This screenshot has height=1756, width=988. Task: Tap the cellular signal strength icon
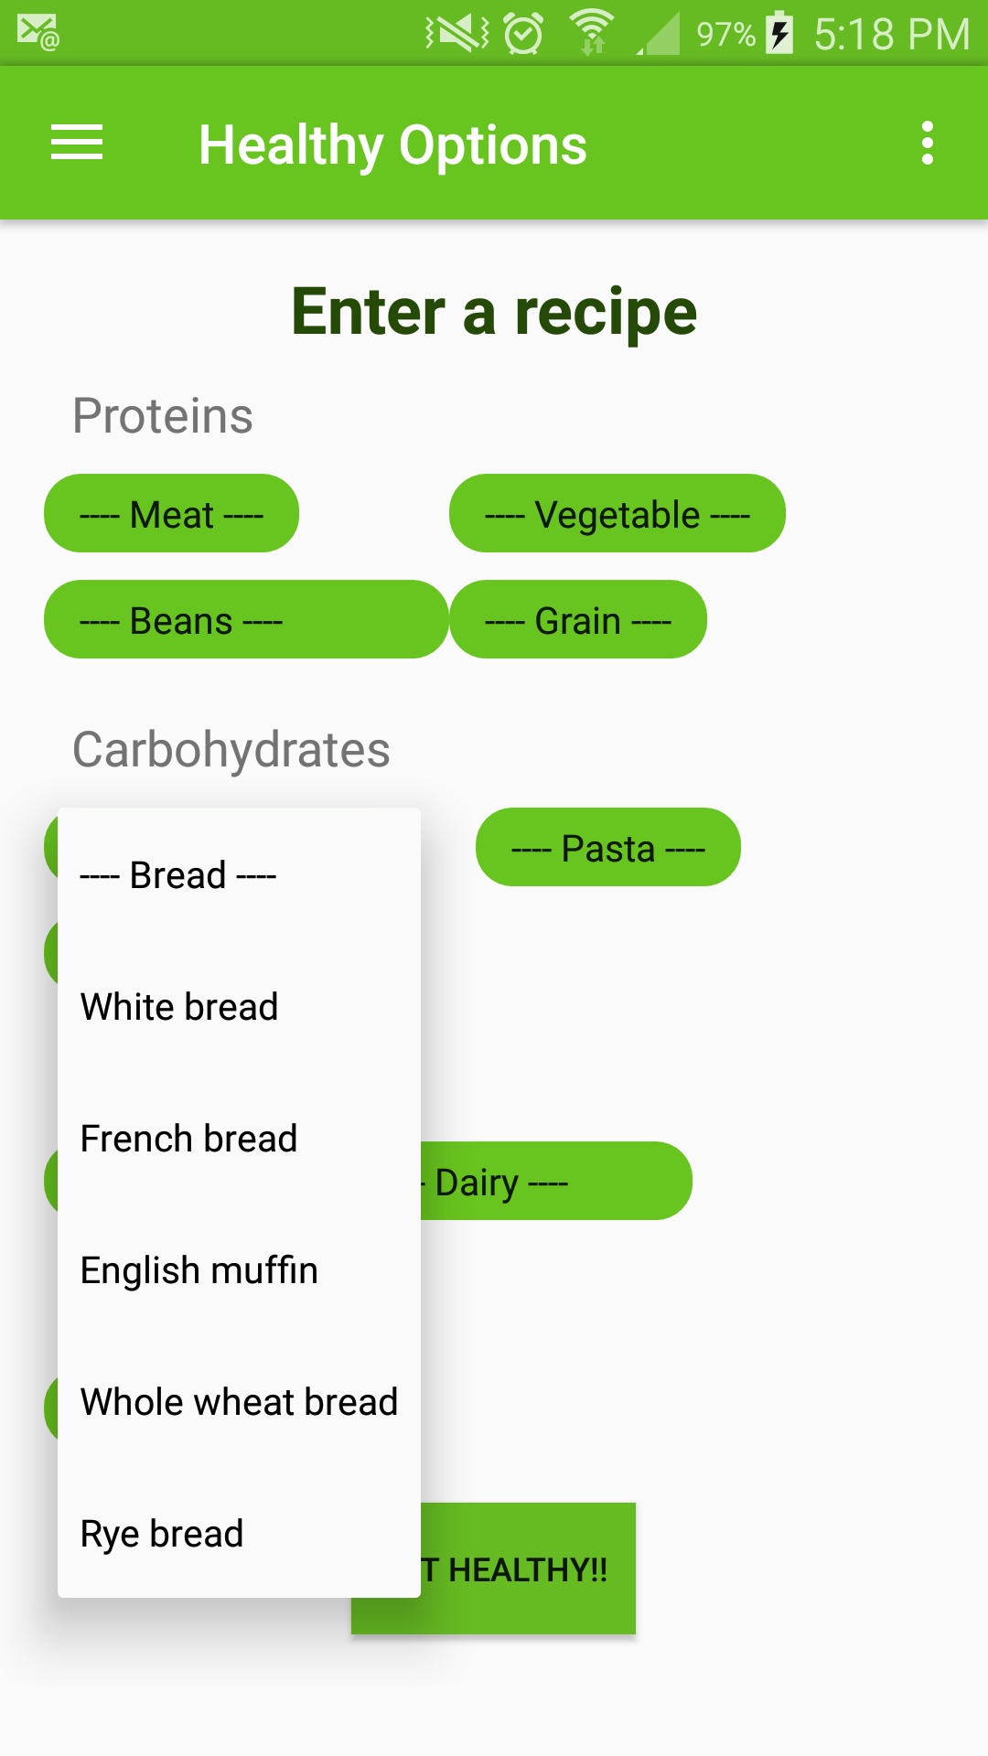click(660, 35)
